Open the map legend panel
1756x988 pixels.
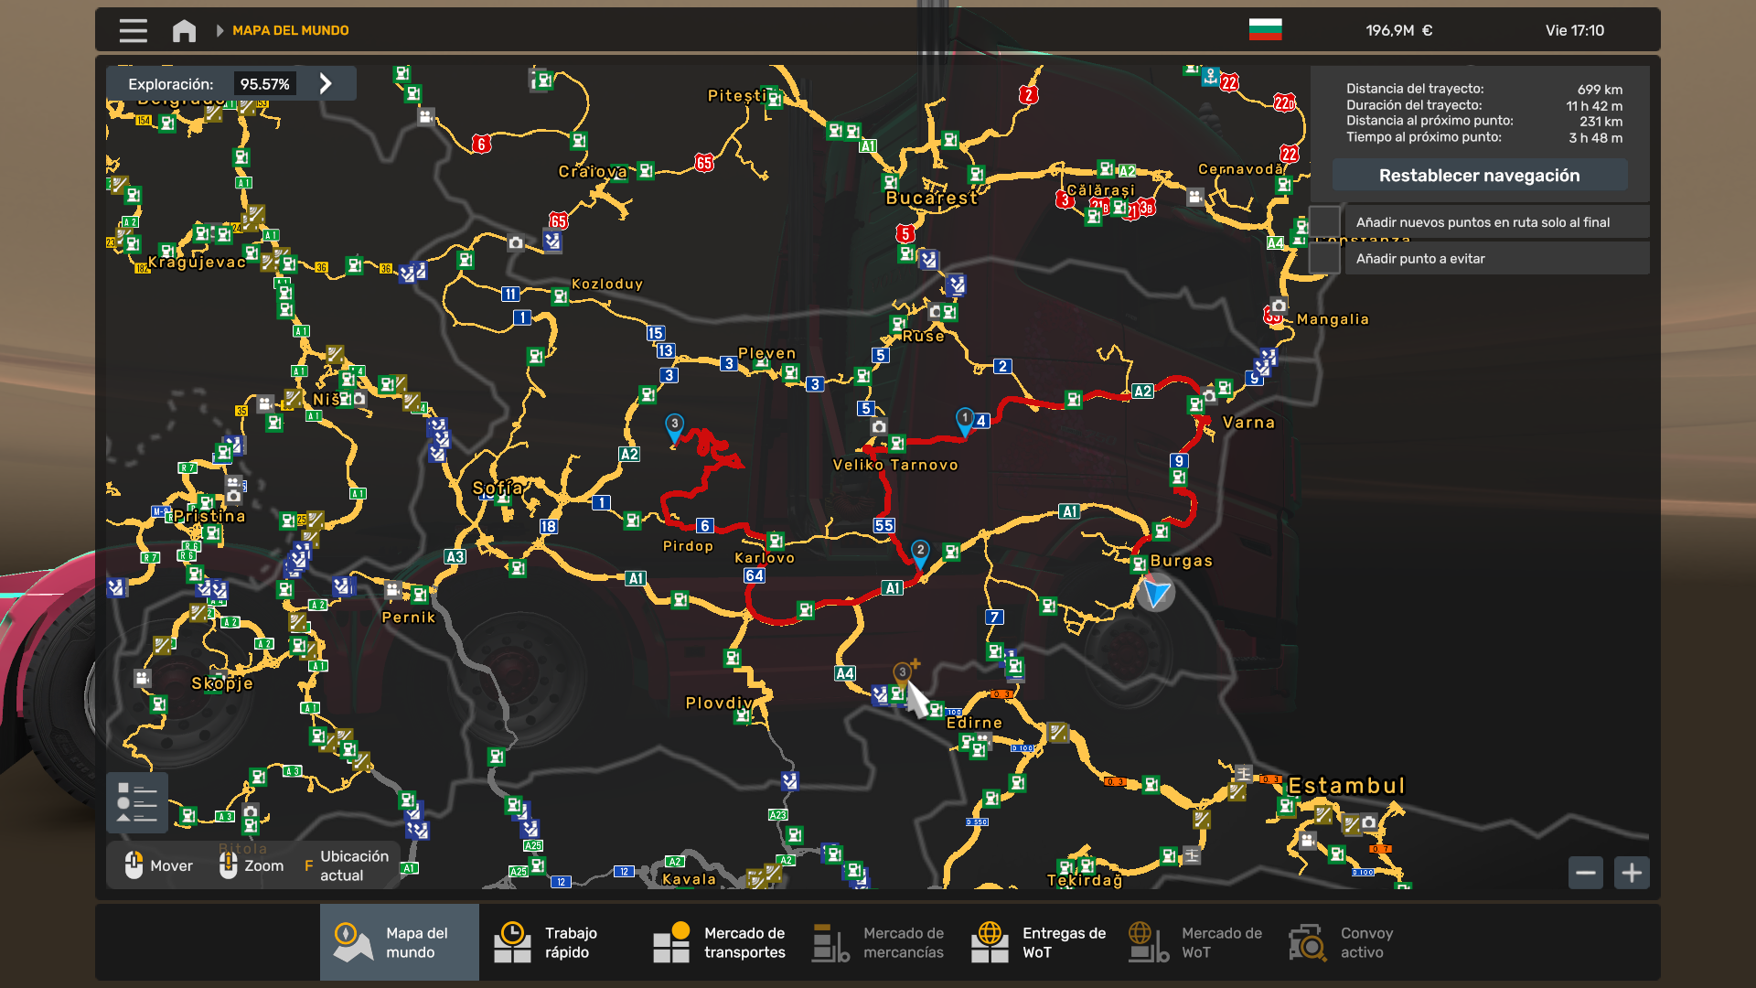coord(137,802)
